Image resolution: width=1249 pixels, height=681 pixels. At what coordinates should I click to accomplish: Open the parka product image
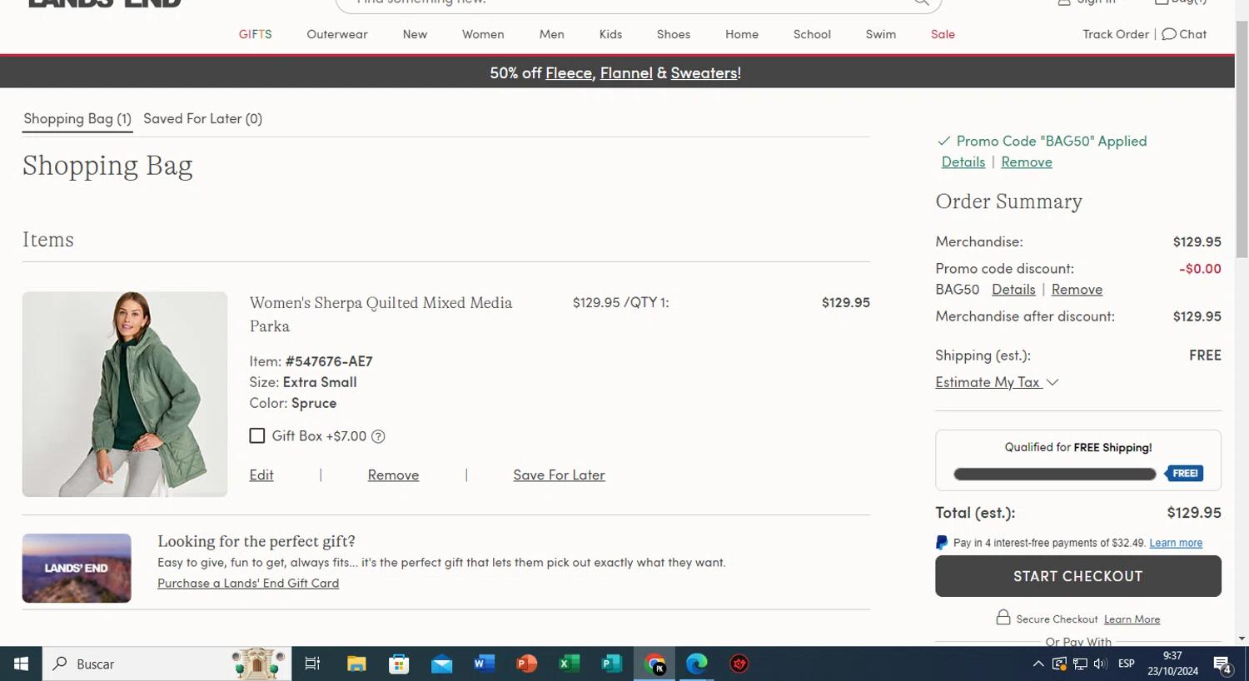[125, 394]
